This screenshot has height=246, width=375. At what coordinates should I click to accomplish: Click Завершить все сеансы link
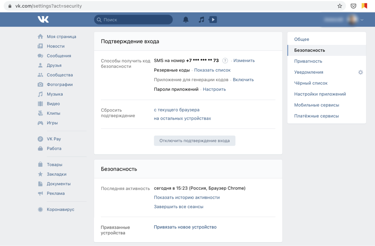coord(178,207)
